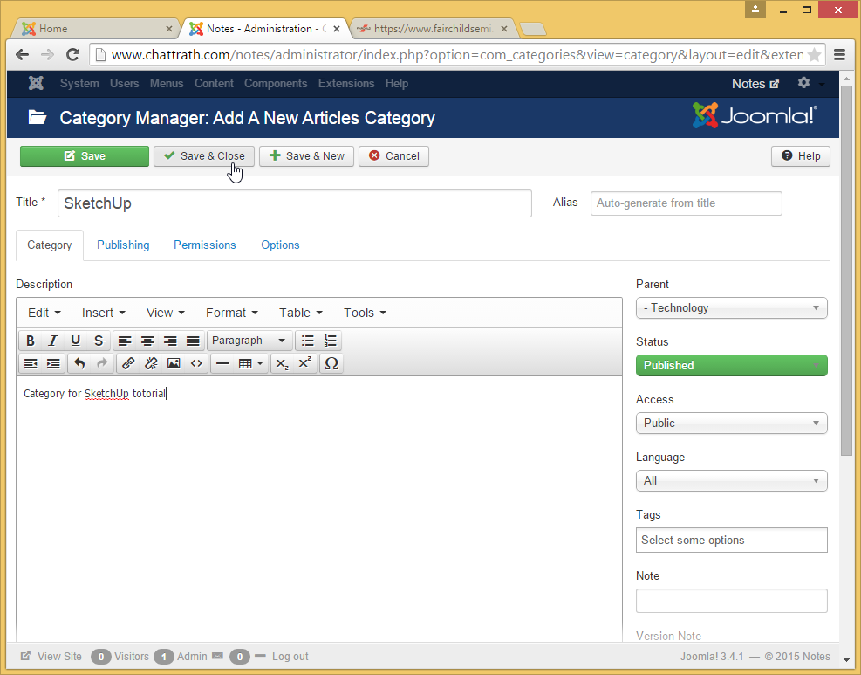Apply strikethrough formatting
This screenshot has height=675, width=861.
[x=99, y=341]
